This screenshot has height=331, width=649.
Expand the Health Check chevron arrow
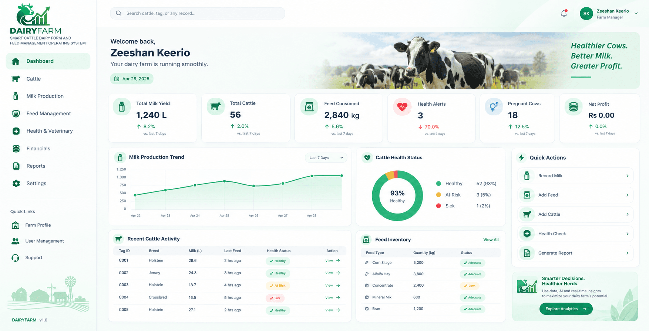point(627,233)
